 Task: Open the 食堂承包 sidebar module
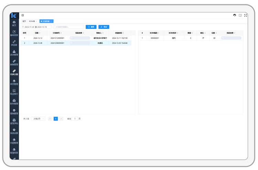pyautogui.click(x=14, y=121)
